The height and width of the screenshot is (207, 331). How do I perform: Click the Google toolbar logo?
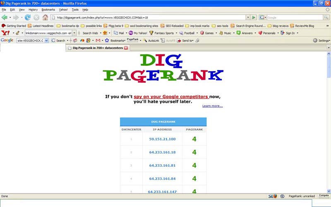pyautogui.click(x=7, y=40)
